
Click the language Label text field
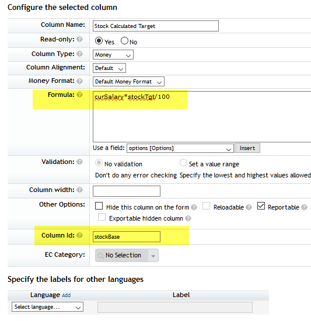click(175, 307)
